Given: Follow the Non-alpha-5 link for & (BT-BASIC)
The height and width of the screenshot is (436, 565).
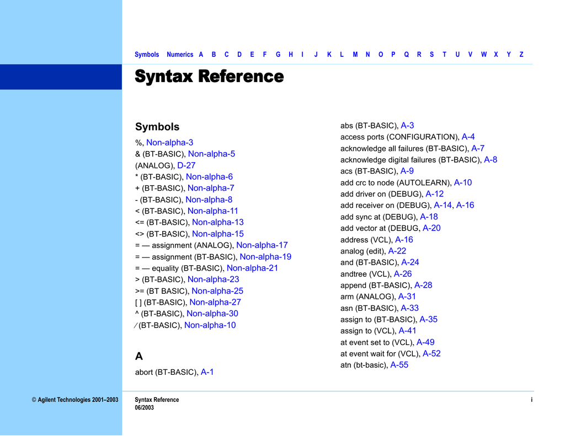Looking at the screenshot, I should tap(211, 154).
